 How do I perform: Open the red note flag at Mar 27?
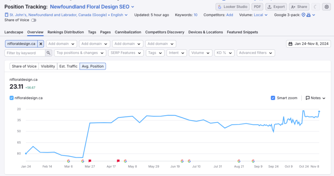90,161
